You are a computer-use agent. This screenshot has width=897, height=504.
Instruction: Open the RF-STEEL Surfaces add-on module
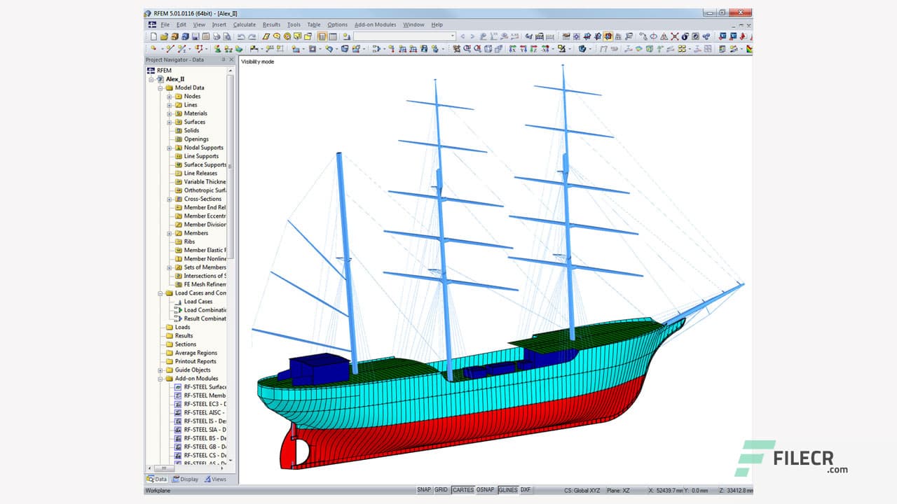click(x=203, y=386)
